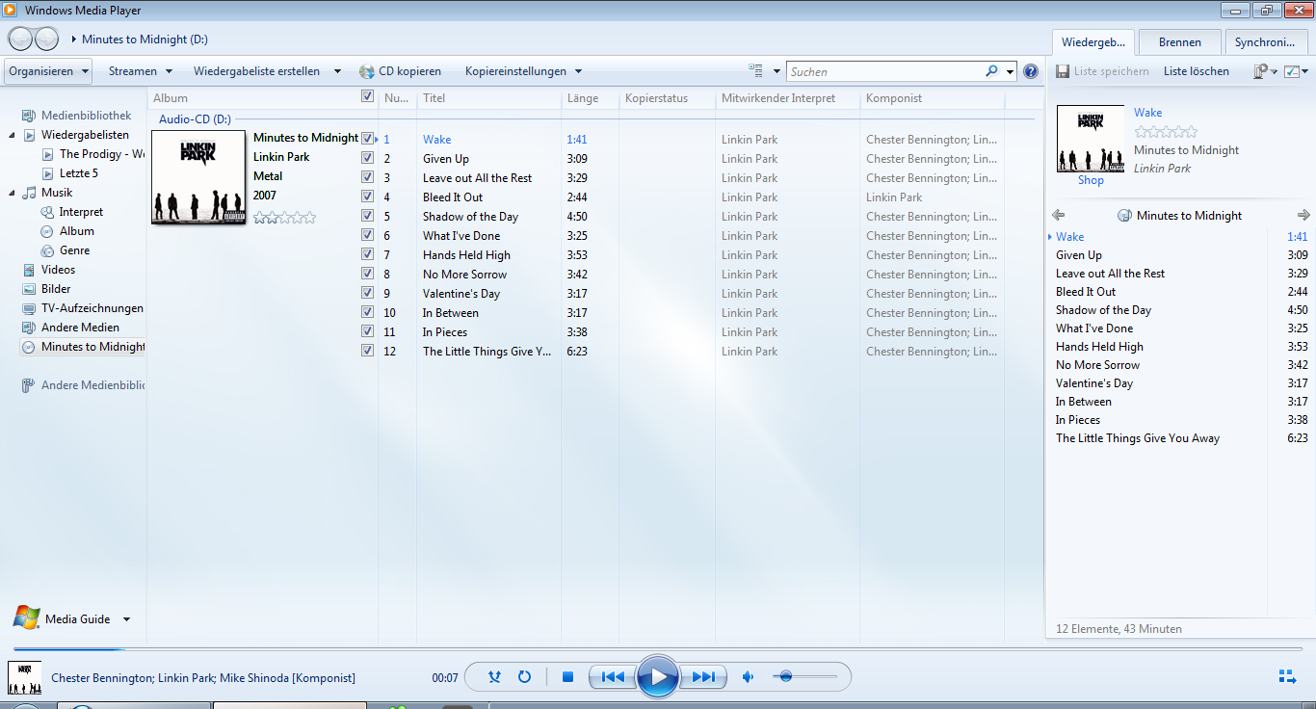Image resolution: width=1316 pixels, height=709 pixels.
Task: Uncheck the checkbox for Hands Held High
Action: tap(367, 254)
